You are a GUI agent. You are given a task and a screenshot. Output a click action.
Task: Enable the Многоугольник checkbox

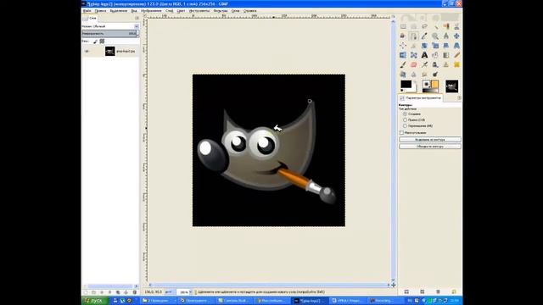pyautogui.click(x=401, y=133)
